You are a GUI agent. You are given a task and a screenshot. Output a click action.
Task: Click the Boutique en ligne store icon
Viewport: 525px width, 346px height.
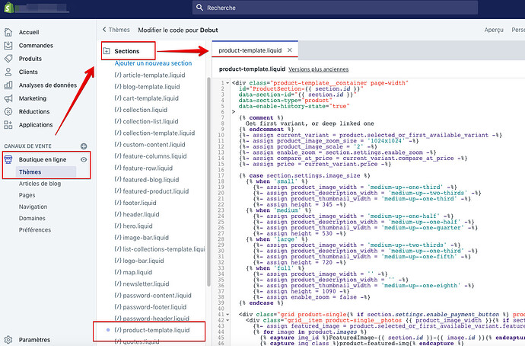[8, 159]
